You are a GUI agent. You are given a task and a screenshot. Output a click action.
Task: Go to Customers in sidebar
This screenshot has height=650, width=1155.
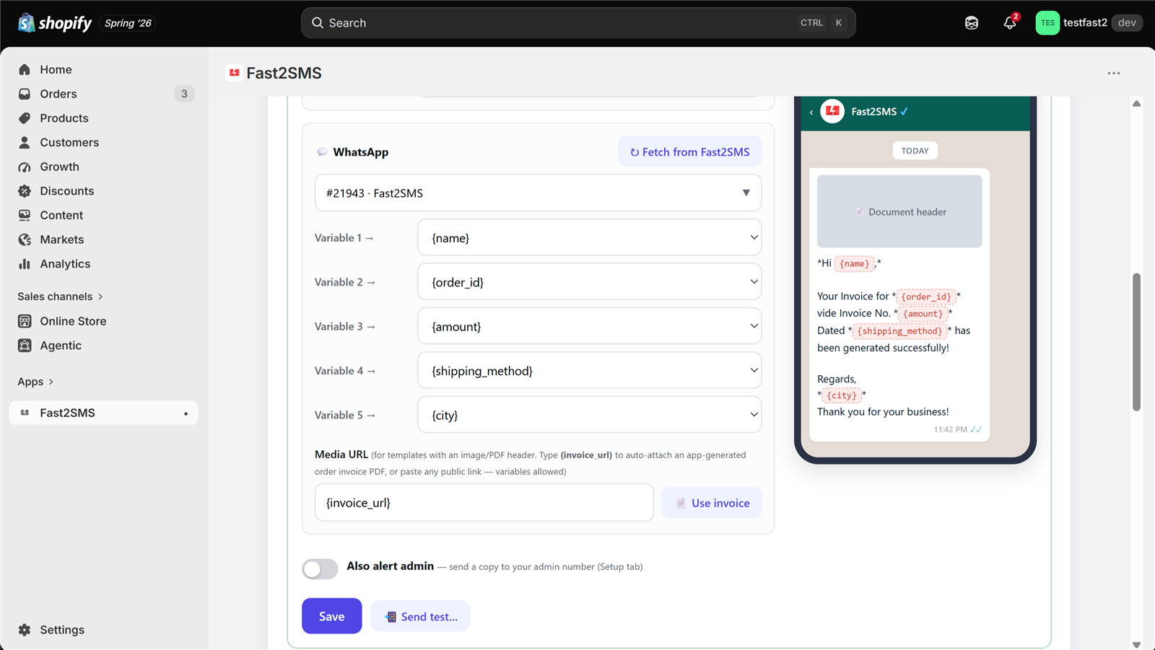[69, 142]
